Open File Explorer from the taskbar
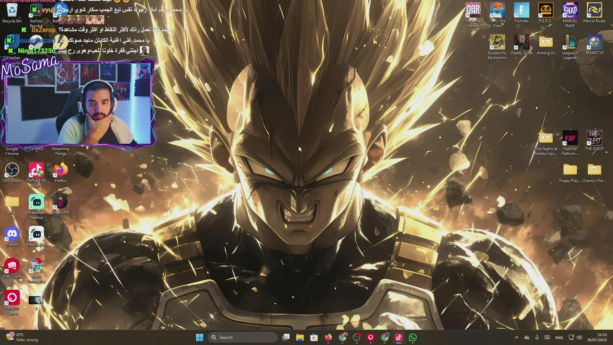Screen dimensions: 613x345 point(300,337)
